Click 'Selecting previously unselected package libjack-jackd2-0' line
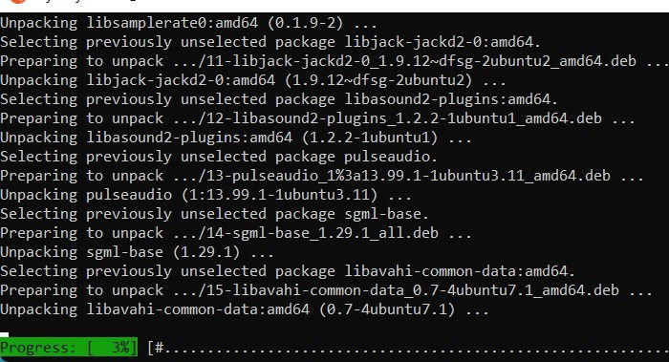 click(x=270, y=42)
